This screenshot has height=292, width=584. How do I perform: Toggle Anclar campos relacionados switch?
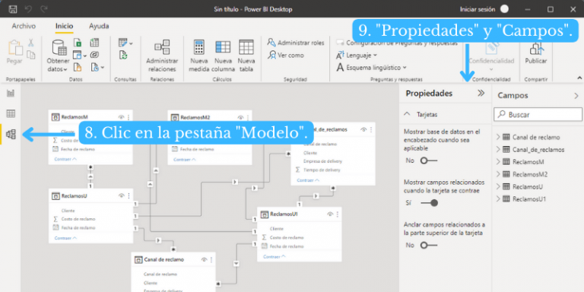click(x=428, y=245)
